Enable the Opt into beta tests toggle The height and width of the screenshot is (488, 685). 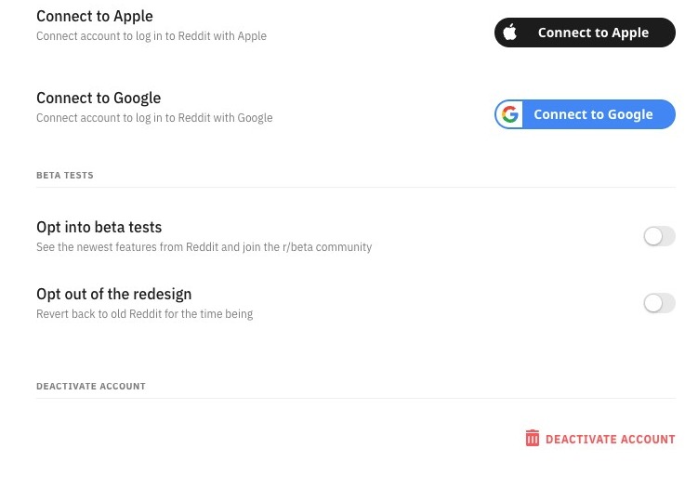coord(659,236)
